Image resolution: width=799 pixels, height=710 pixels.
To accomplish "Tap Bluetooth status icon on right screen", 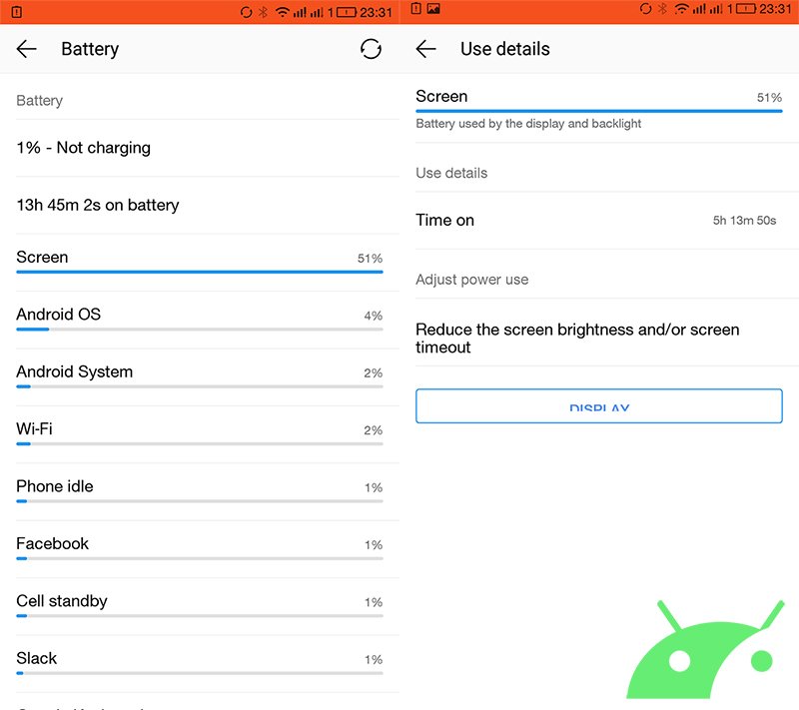I will [x=662, y=9].
